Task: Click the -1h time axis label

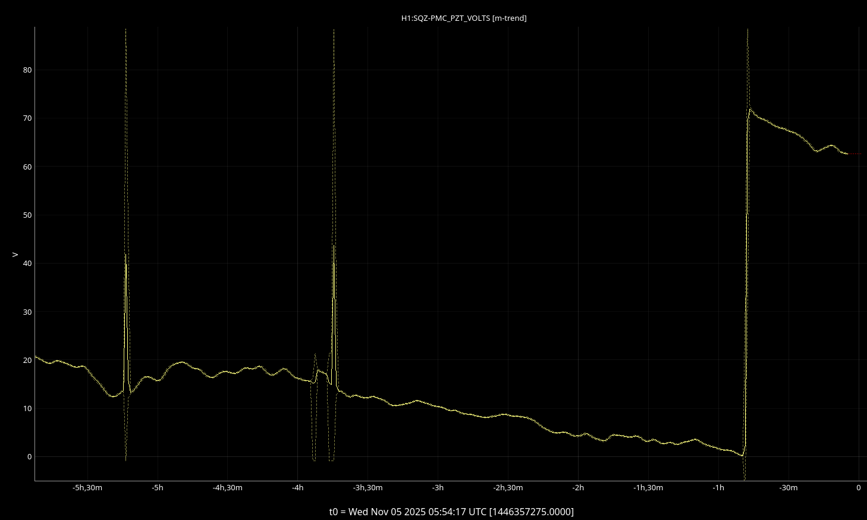Action: (x=718, y=488)
